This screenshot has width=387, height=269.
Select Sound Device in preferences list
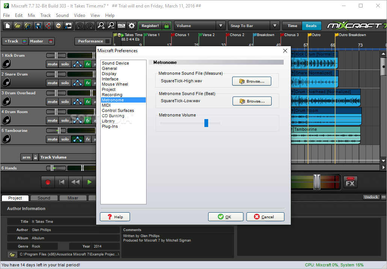click(x=115, y=63)
